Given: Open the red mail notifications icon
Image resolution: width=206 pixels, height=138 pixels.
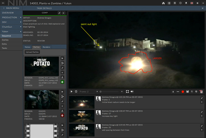Looking at the screenshot, I should [192, 3].
